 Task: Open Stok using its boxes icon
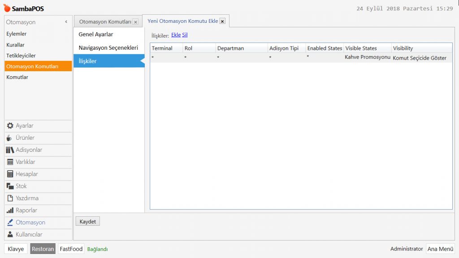pyautogui.click(x=10, y=186)
